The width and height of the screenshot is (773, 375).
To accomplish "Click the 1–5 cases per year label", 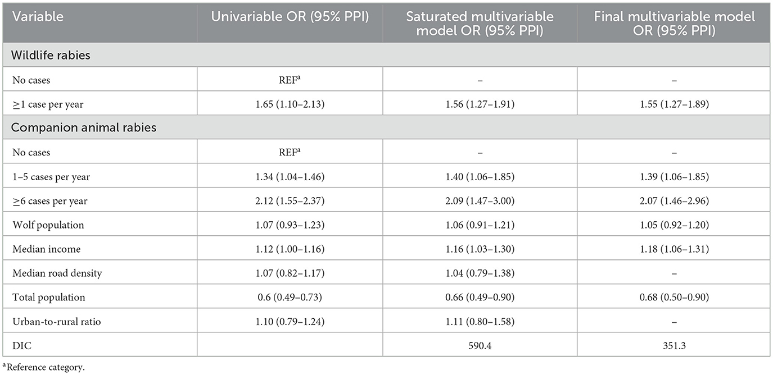I will pyautogui.click(x=51, y=177).
